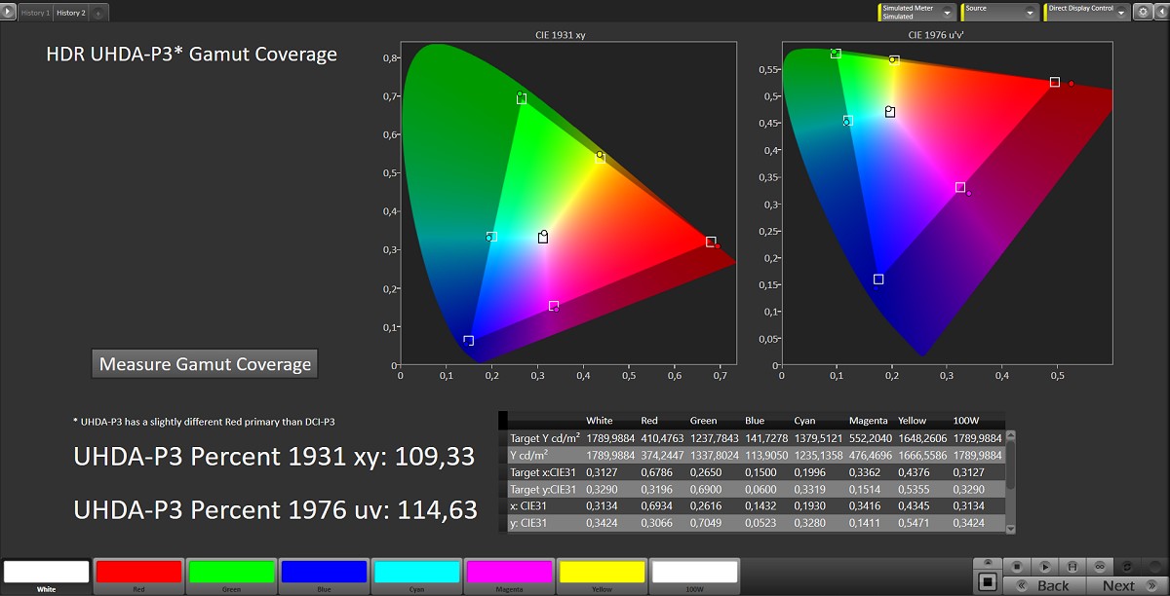Click cell 1337,8024 in Green column

click(715, 455)
